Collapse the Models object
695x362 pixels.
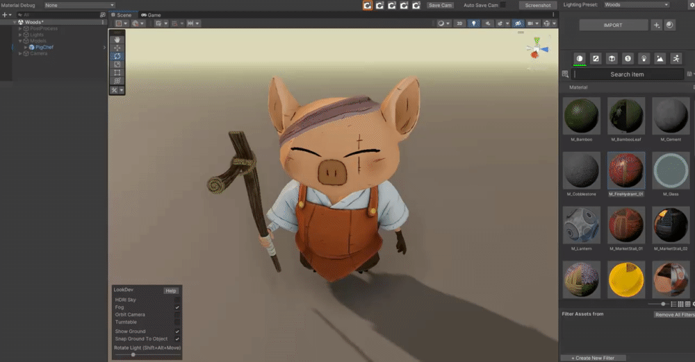click(20, 41)
